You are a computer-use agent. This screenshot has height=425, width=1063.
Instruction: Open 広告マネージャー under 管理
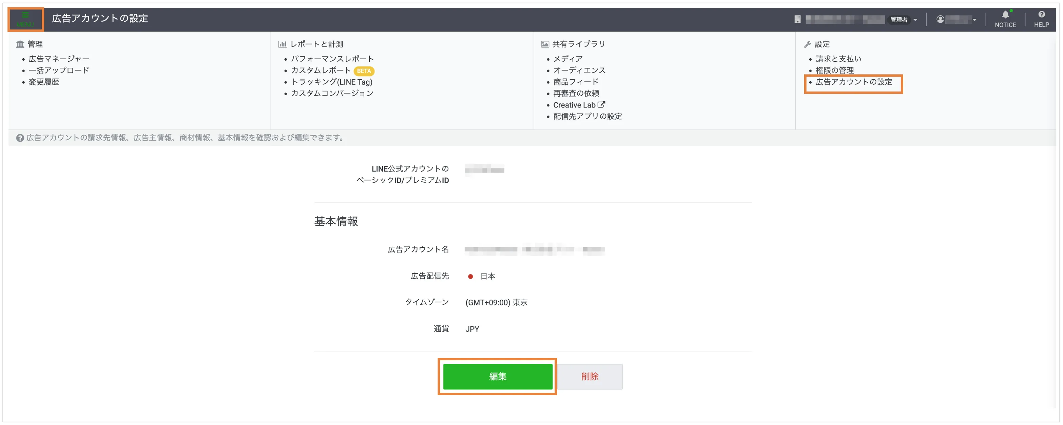point(59,59)
